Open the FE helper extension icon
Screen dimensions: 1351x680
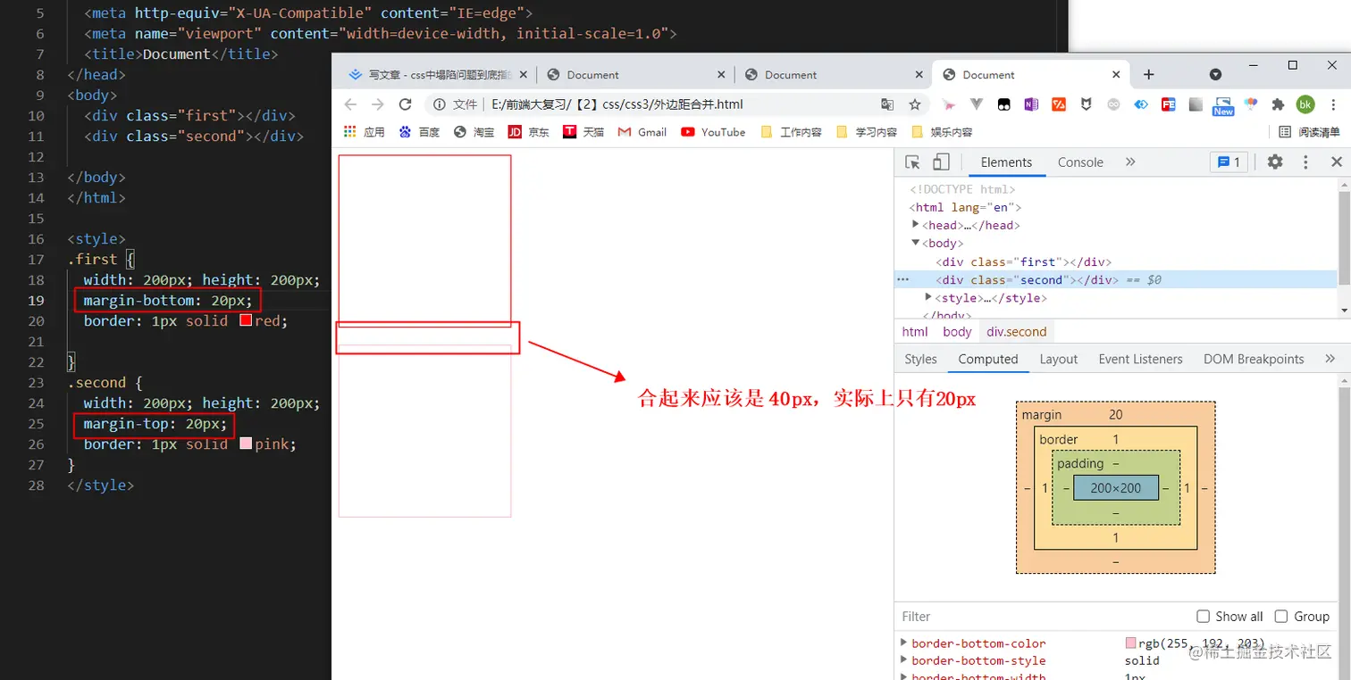click(x=1168, y=104)
